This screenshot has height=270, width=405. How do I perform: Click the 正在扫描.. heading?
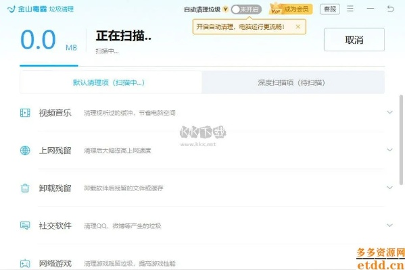point(124,36)
